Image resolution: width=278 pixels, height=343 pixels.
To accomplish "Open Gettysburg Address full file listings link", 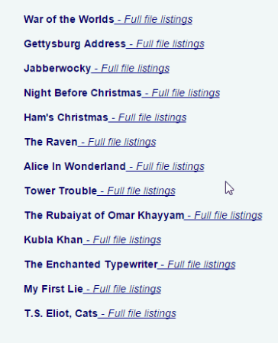I will click(165, 44).
